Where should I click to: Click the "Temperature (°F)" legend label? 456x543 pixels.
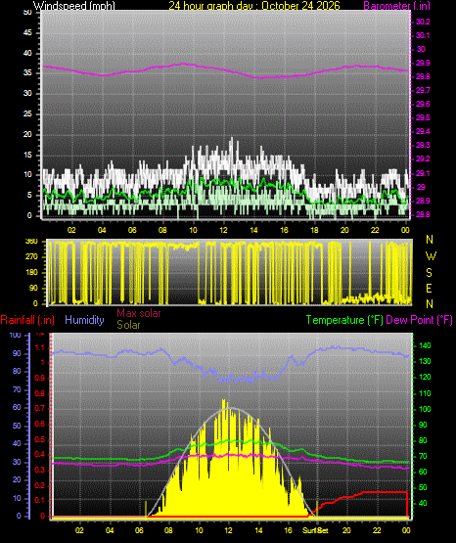click(344, 320)
